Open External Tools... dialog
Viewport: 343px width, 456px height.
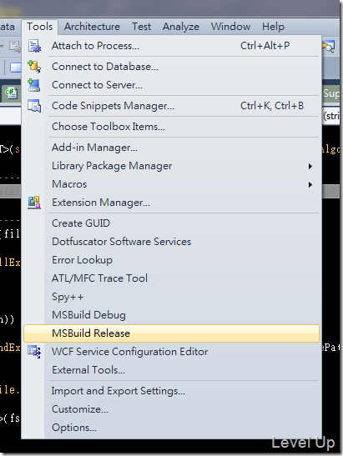pyautogui.click(x=172, y=370)
